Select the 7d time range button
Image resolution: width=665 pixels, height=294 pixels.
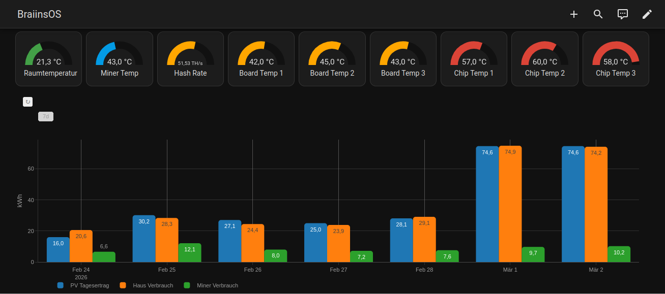[x=46, y=117]
